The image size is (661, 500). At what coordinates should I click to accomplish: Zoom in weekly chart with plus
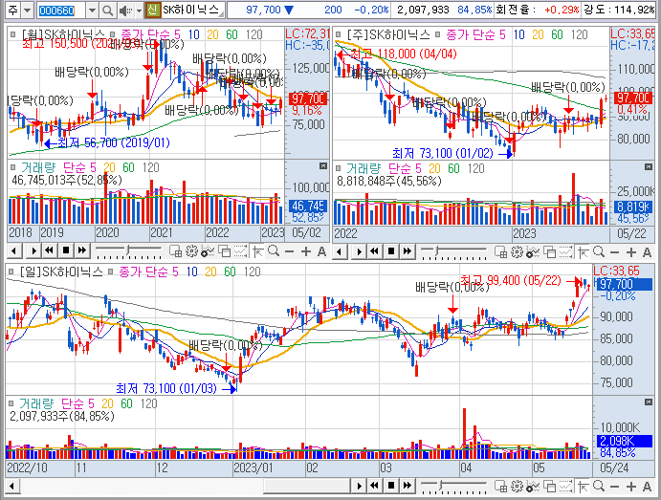coord(631,252)
